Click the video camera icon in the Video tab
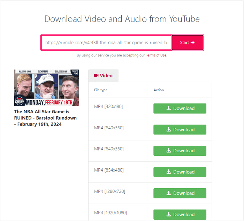Screen dimensions: 244x221 96,76
